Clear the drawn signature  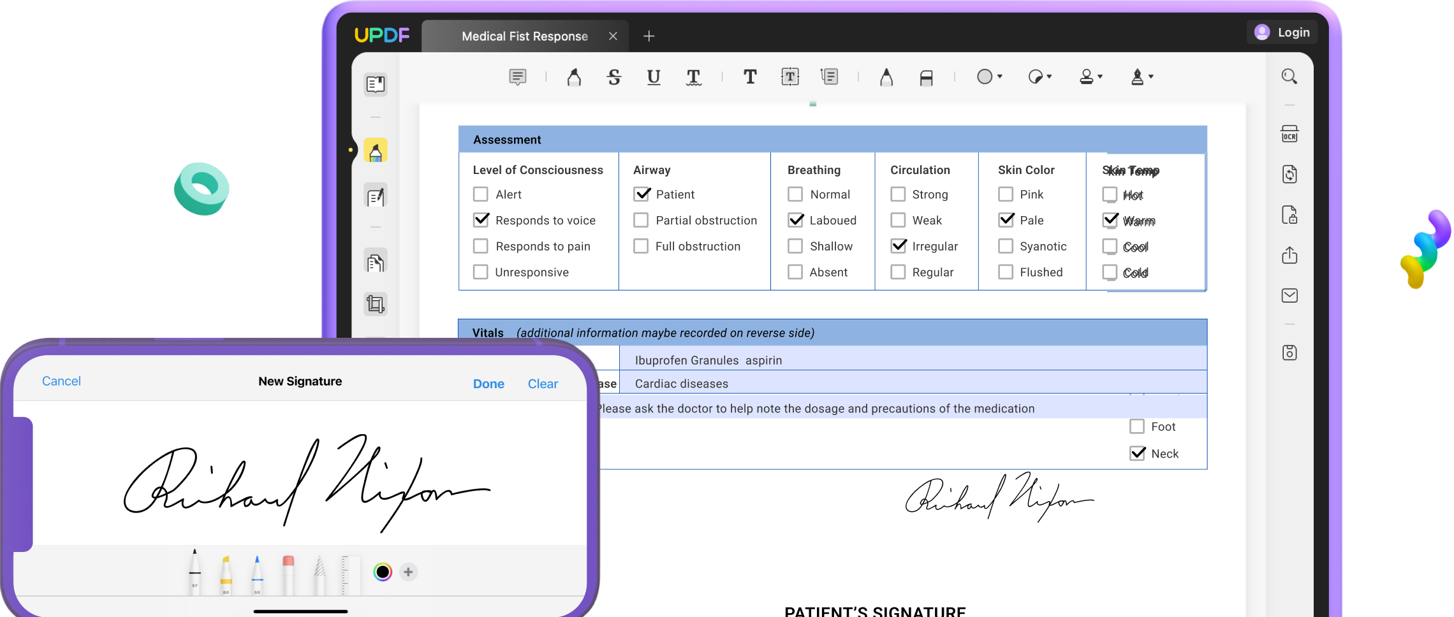pyautogui.click(x=543, y=384)
